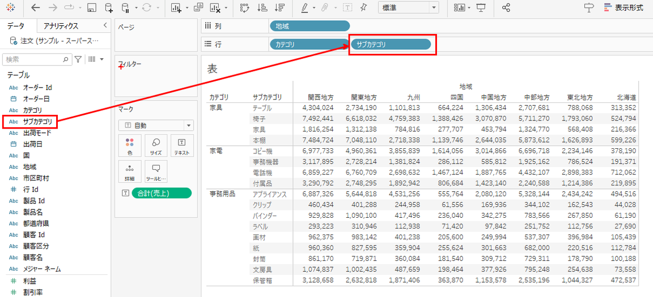
Task: Create a new worksheet with chart-plus icon
Action: click(x=177, y=7)
